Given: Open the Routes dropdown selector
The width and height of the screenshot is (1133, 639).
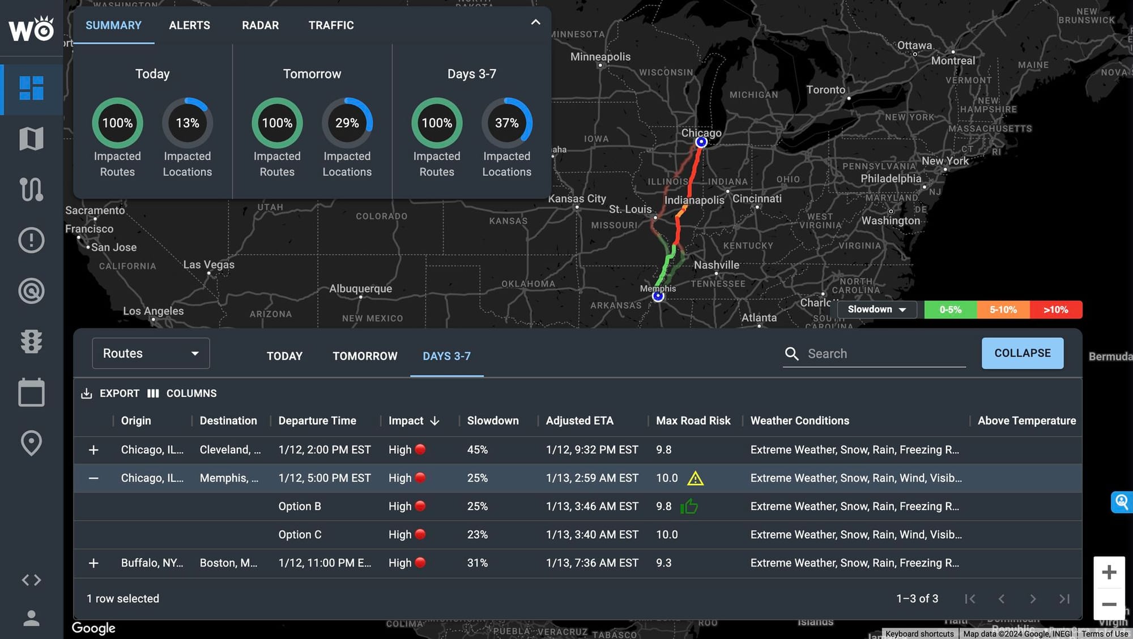Looking at the screenshot, I should 151,353.
